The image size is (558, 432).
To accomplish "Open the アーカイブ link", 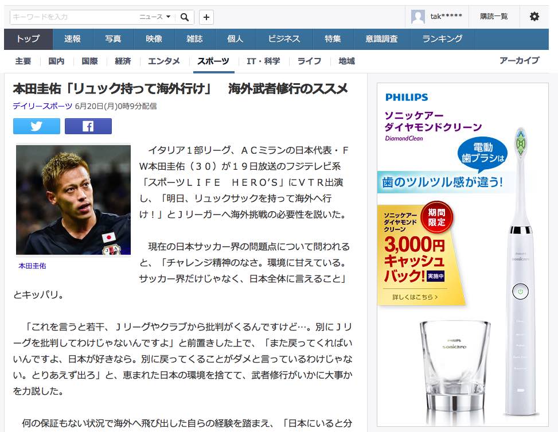I will point(519,61).
